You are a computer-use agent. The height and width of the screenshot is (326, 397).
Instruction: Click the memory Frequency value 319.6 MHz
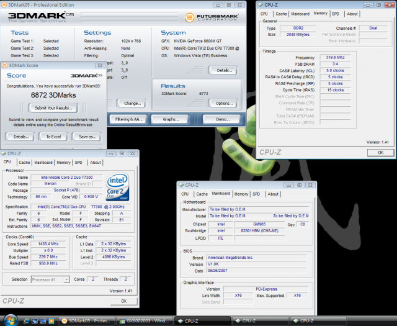click(x=335, y=58)
